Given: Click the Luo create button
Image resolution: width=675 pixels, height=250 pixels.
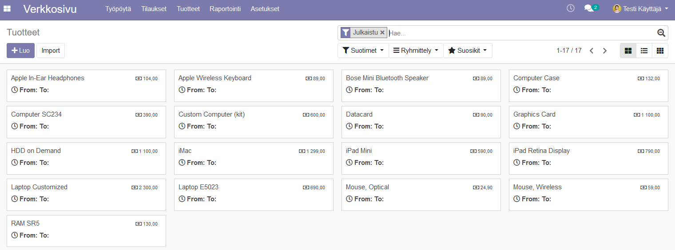Looking at the screenshot, I should [20, 51].
